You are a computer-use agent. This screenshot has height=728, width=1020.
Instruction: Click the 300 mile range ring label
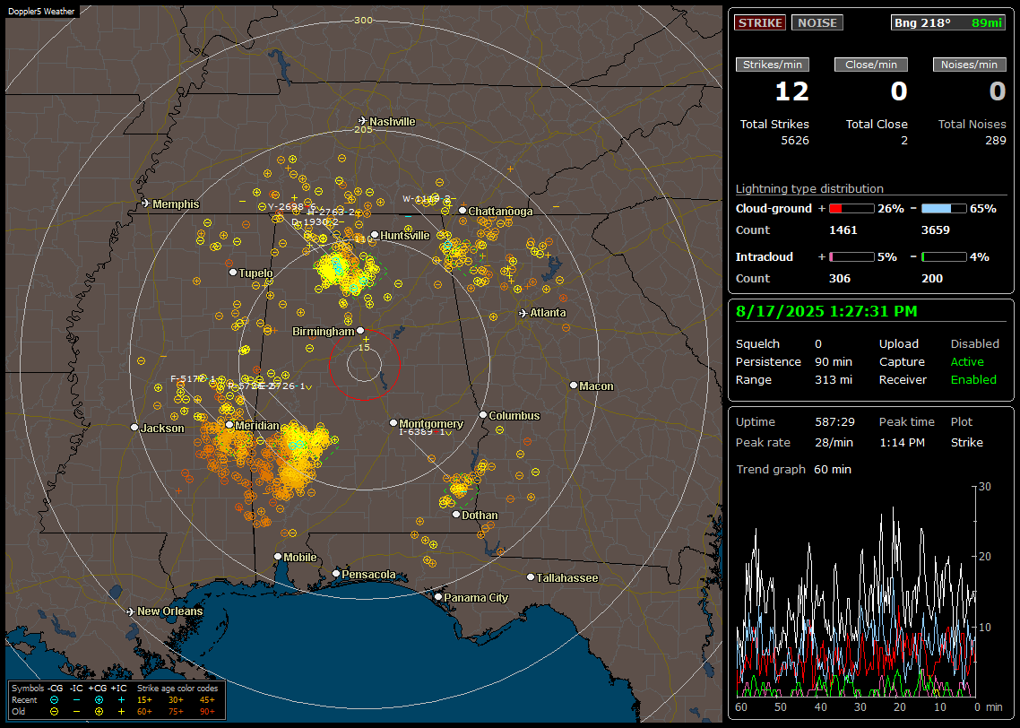[363, 20]
